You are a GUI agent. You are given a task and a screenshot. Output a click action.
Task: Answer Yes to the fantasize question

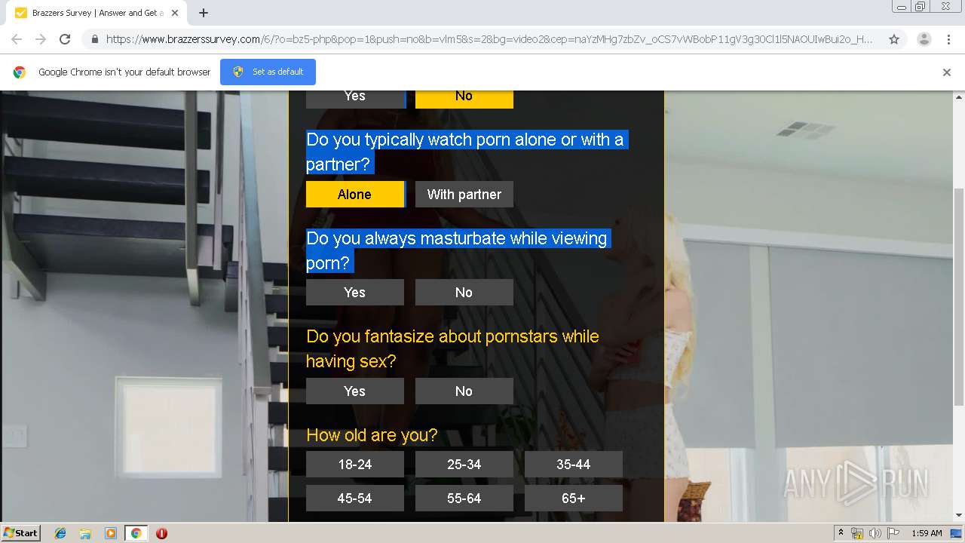(x=354, y=391)
